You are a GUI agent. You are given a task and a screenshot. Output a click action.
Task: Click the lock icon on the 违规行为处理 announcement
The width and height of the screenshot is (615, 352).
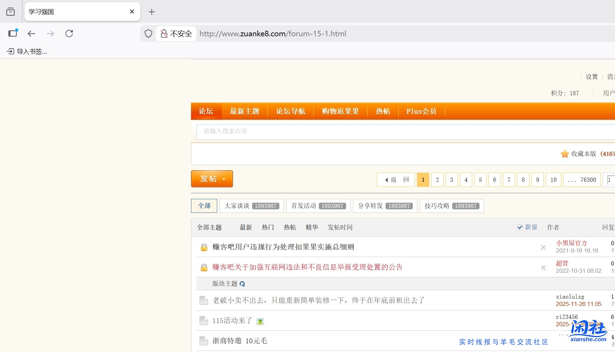click(x=204, y=247)
